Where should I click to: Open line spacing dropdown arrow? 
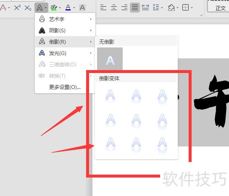(162, 8)
